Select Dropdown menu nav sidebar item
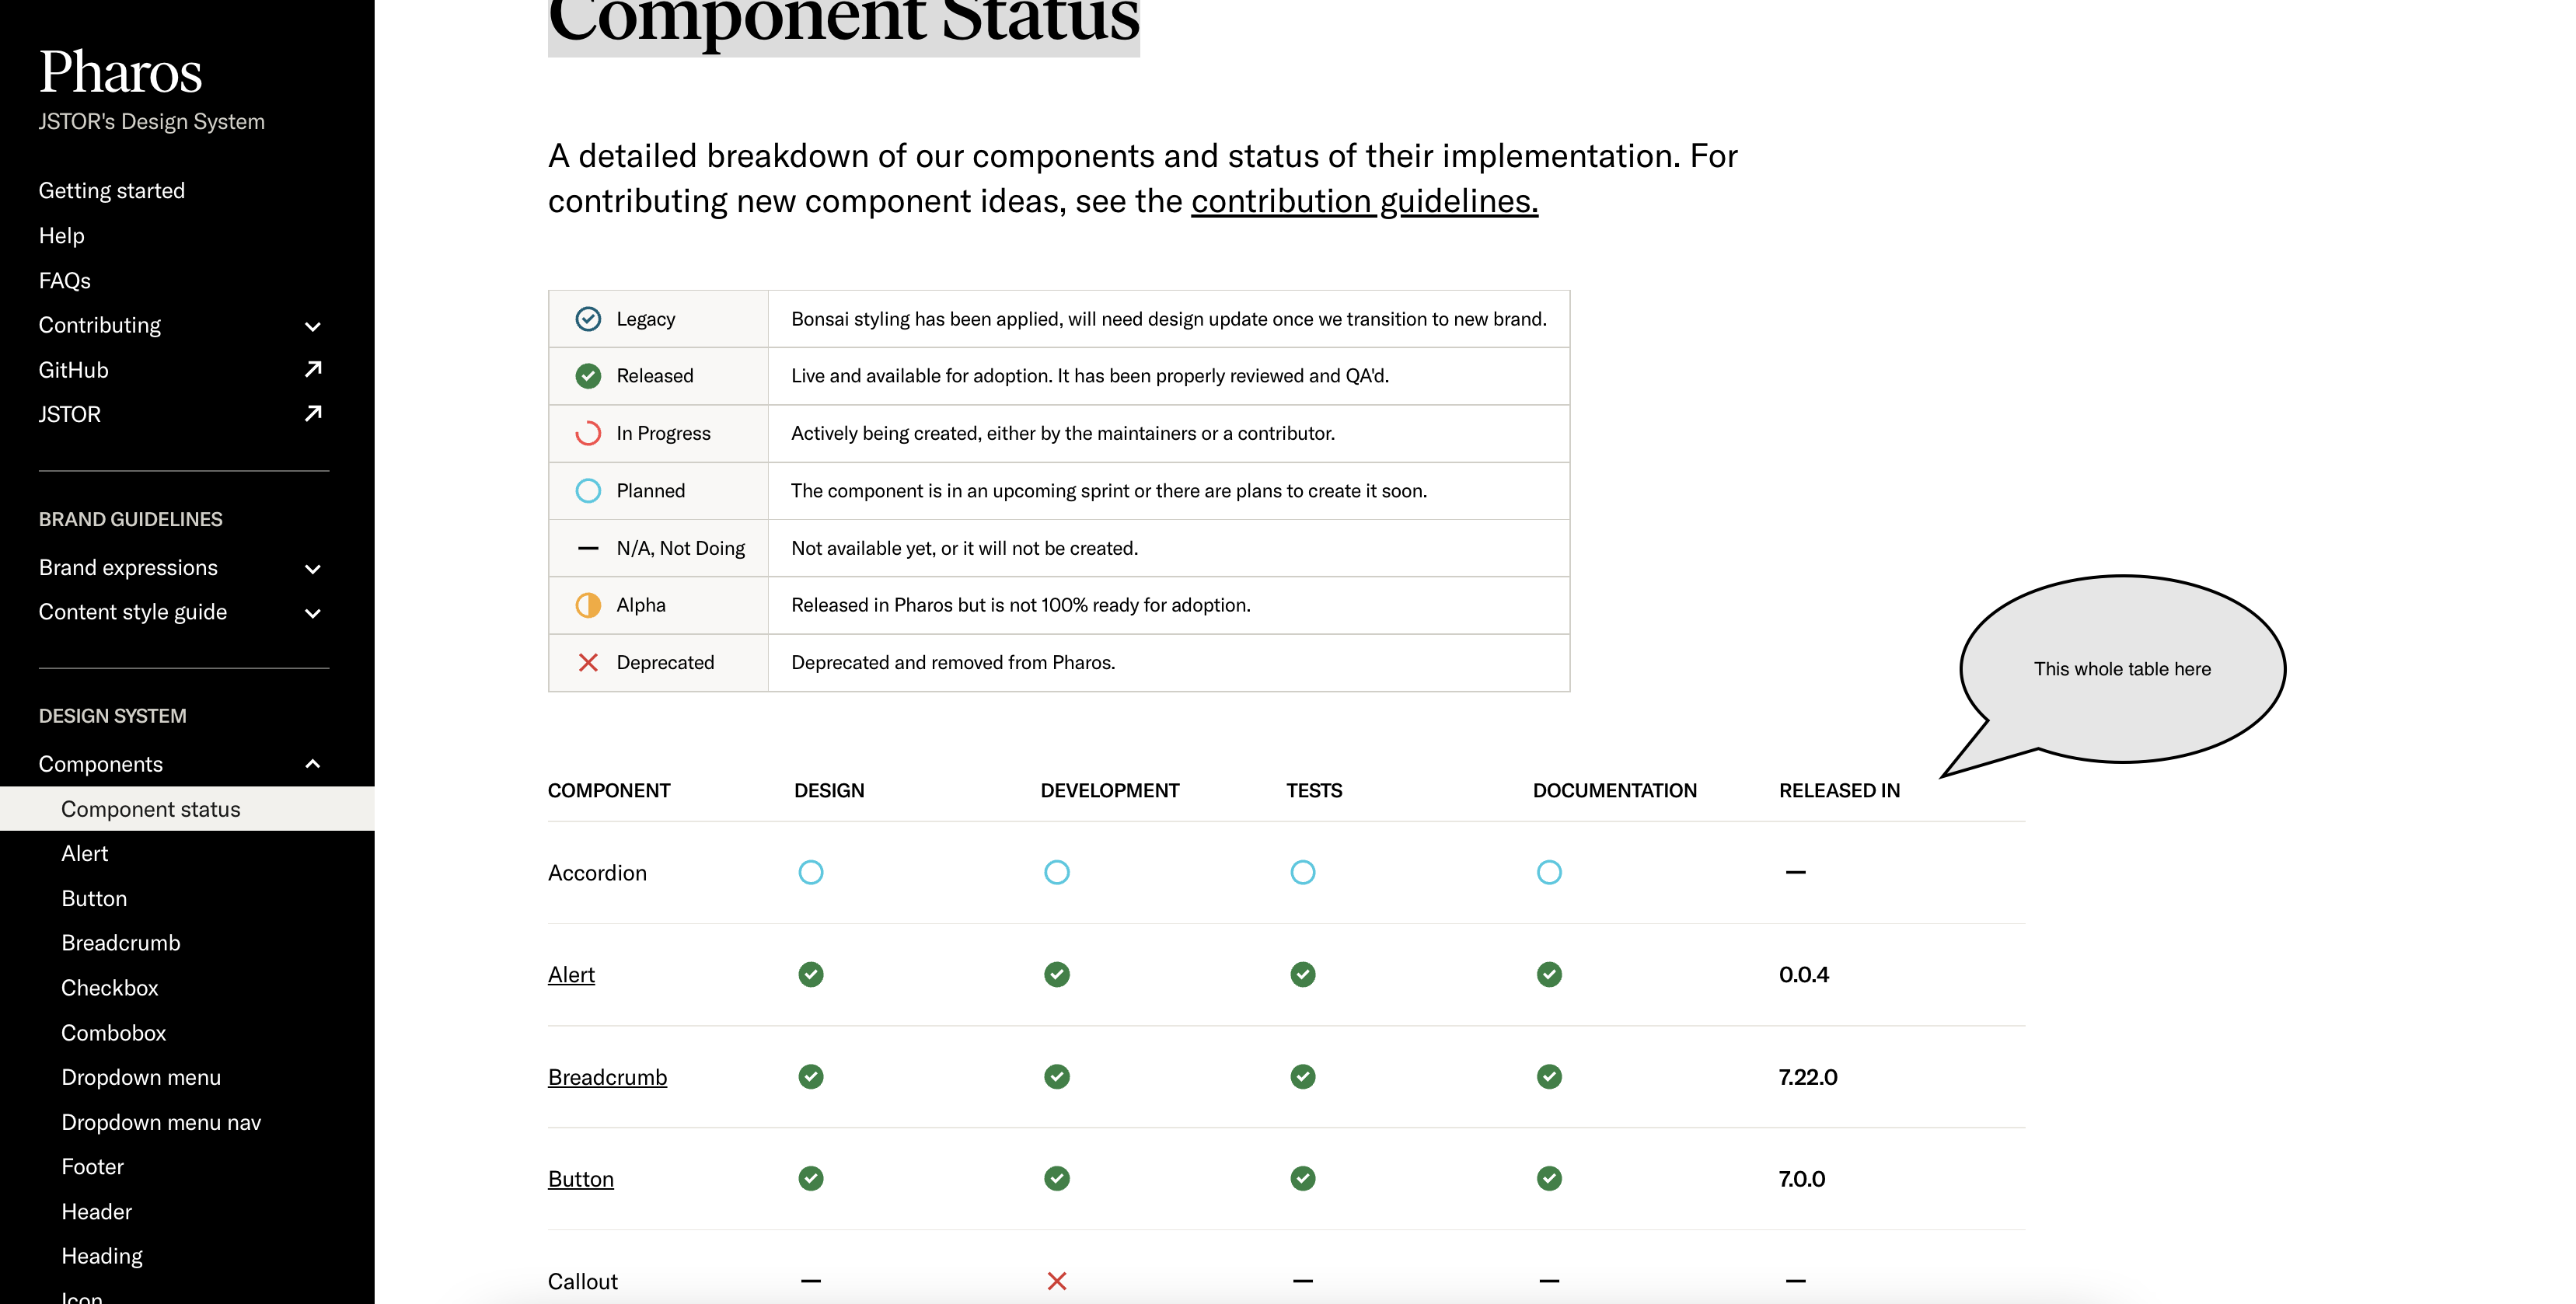This screenshot has height=1304, width=2576. (161, 1122)
